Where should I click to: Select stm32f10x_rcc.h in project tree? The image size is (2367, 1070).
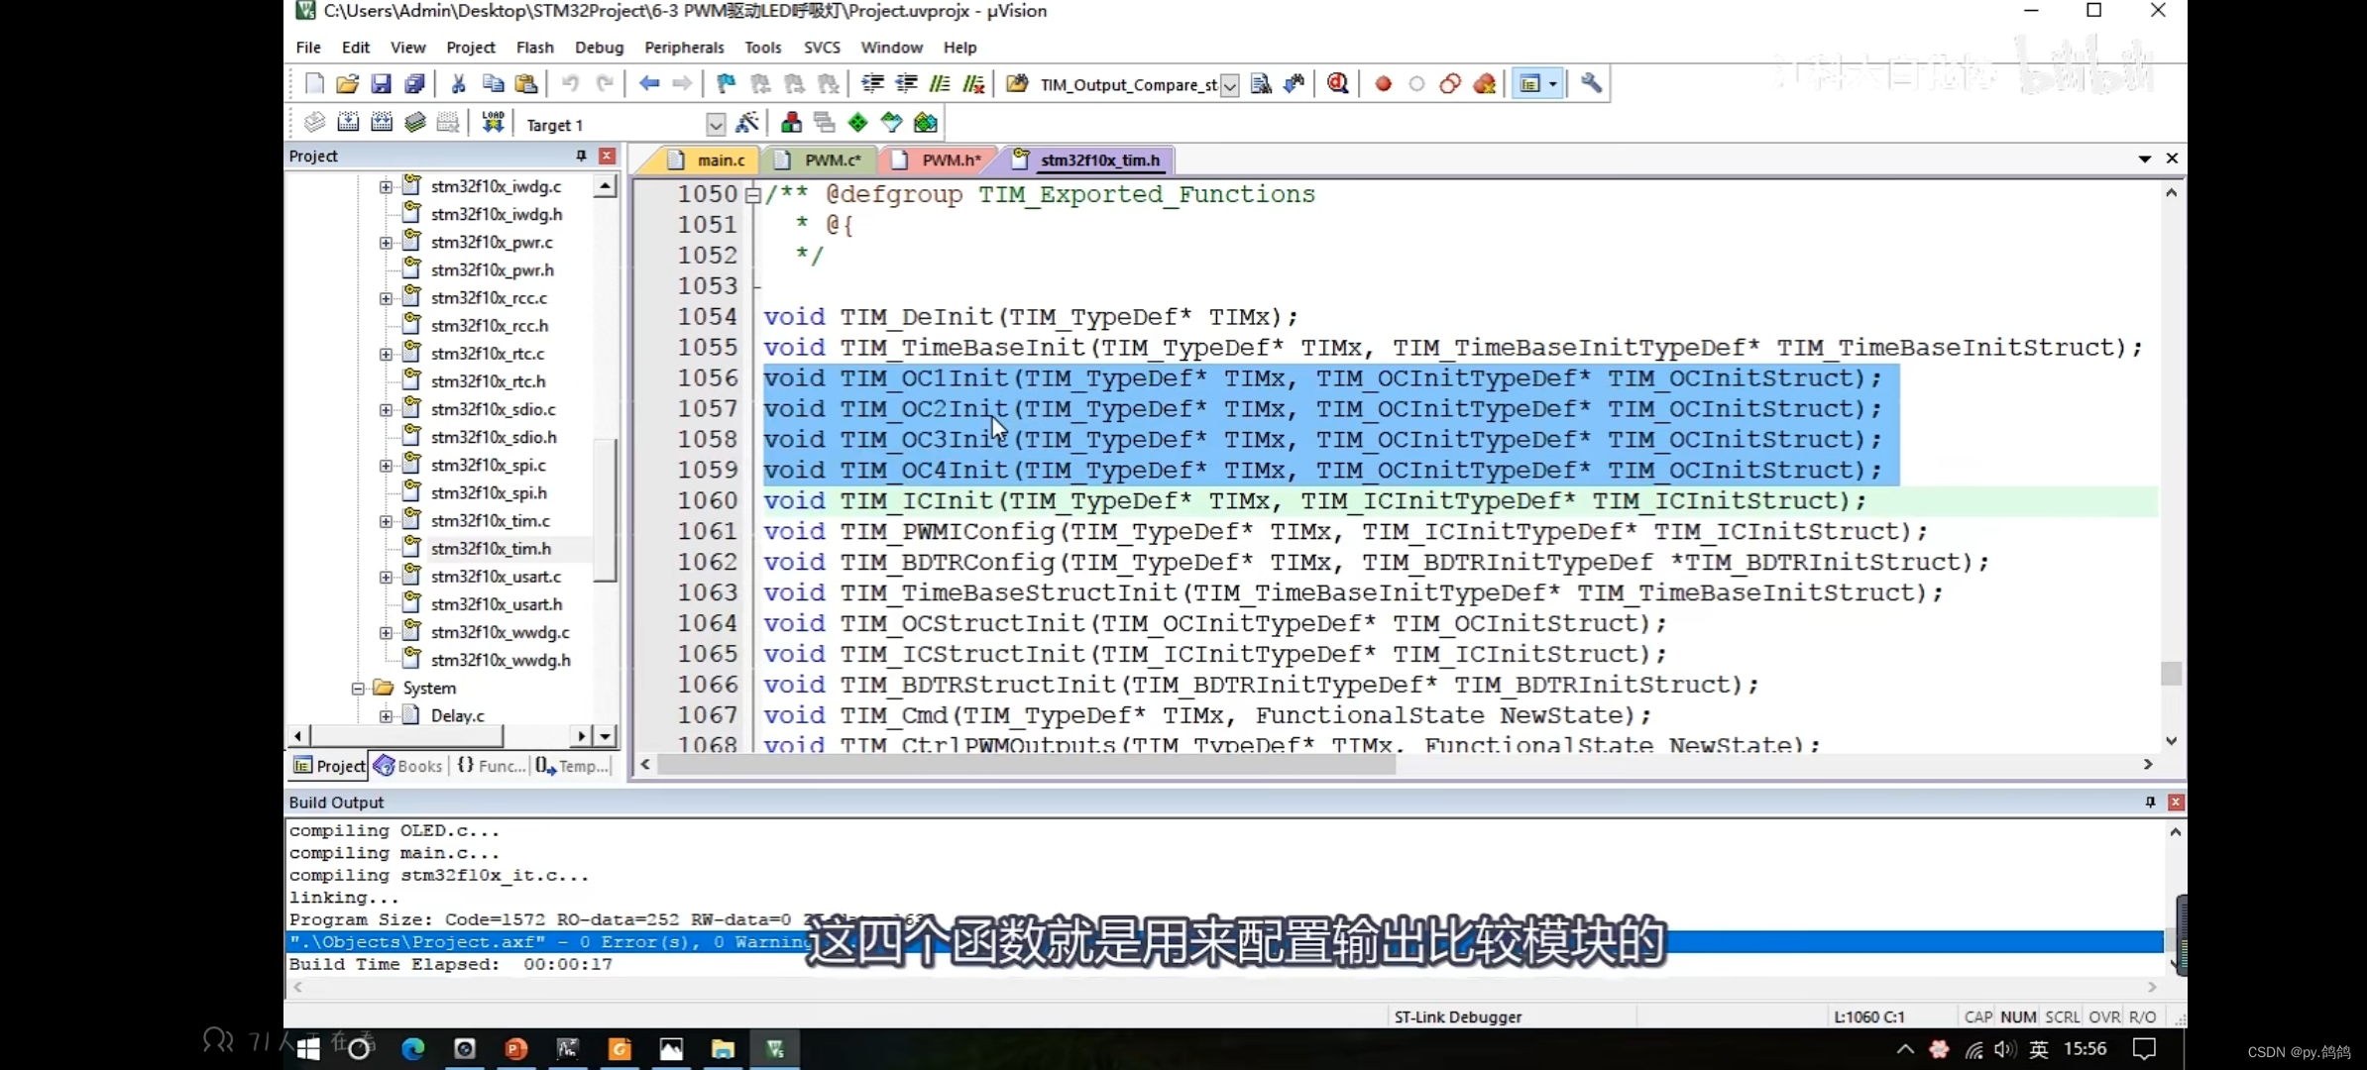click(x=489, y=326)
